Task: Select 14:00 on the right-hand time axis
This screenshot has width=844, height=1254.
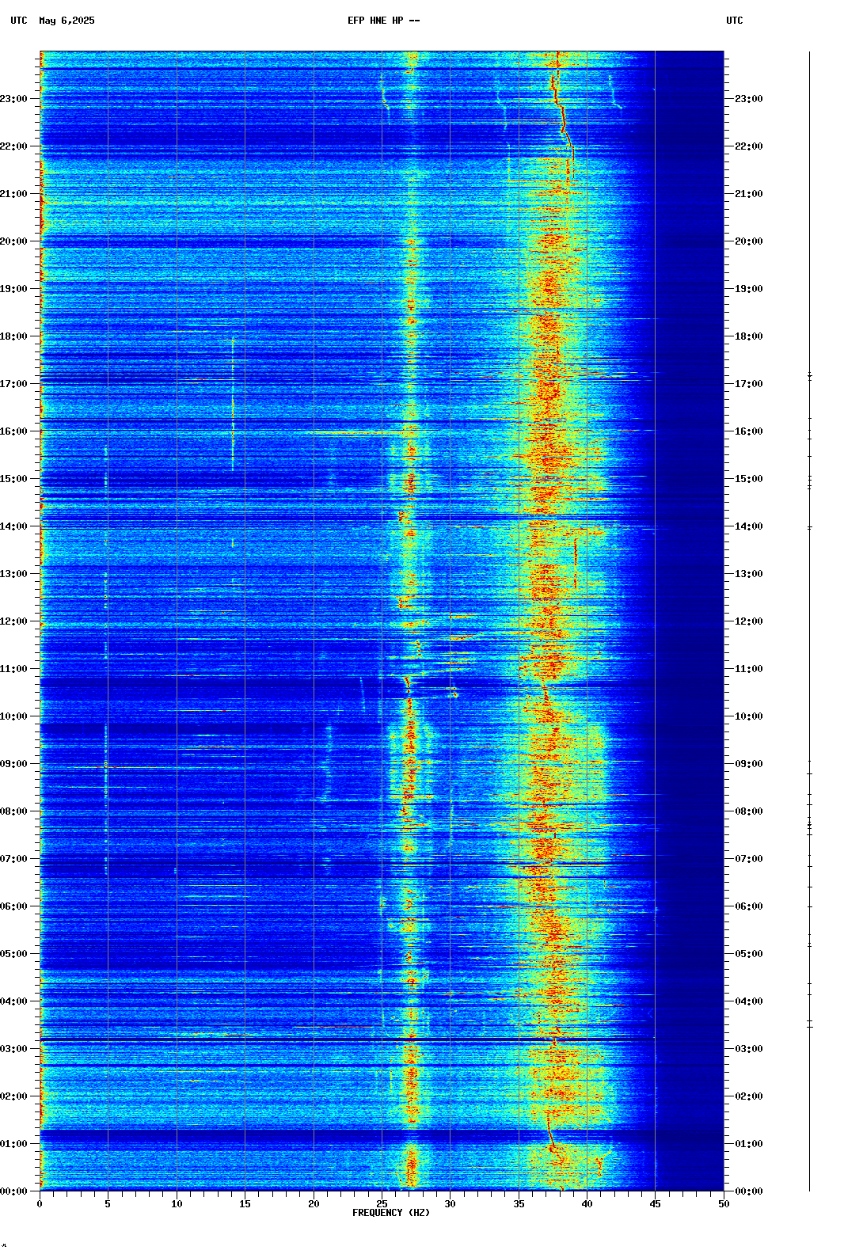Action: coord(749,526)
